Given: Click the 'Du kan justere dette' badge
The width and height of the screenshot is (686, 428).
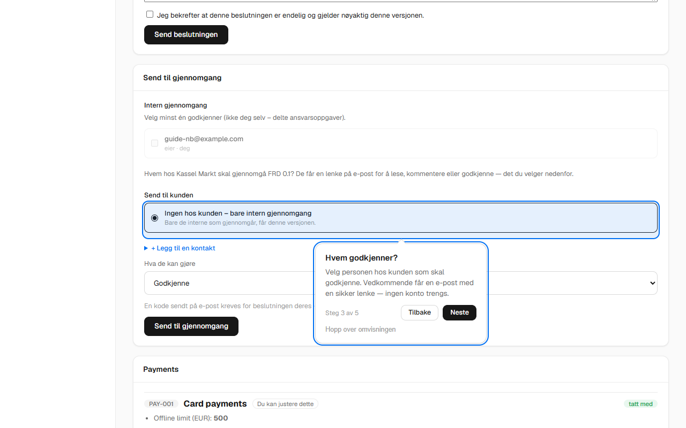Looking at the screenshot, I should coord(285,404).
